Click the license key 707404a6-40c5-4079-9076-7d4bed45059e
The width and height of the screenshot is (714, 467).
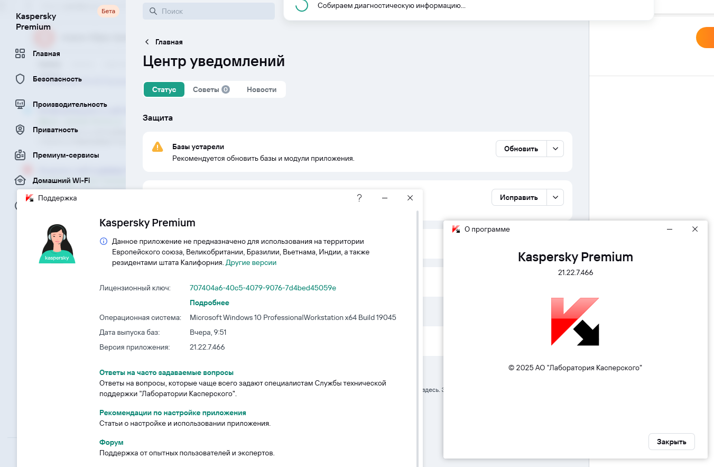(263, 288)
